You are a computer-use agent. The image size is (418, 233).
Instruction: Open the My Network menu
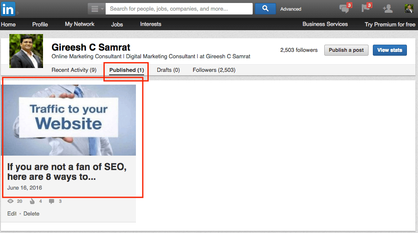pyautogui.click(x=79, y=24)
